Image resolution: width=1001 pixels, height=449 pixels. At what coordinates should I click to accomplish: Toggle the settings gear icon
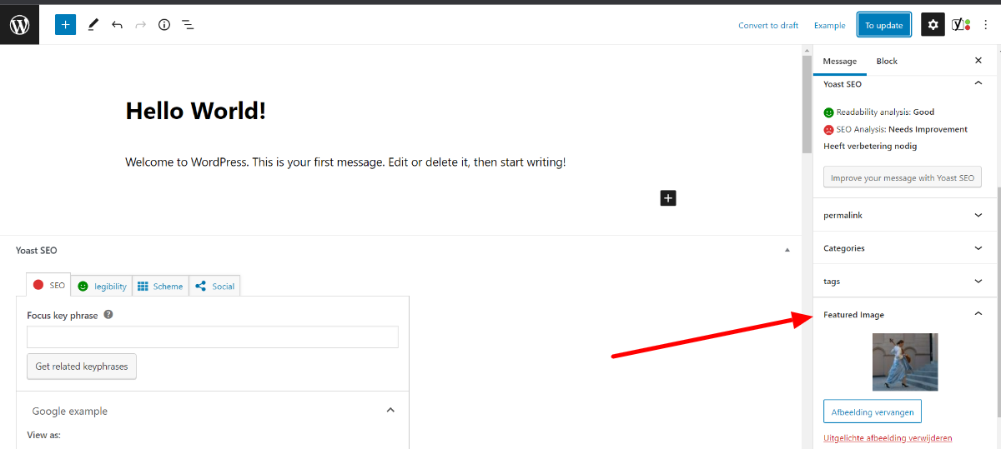[x=933, y=25]
